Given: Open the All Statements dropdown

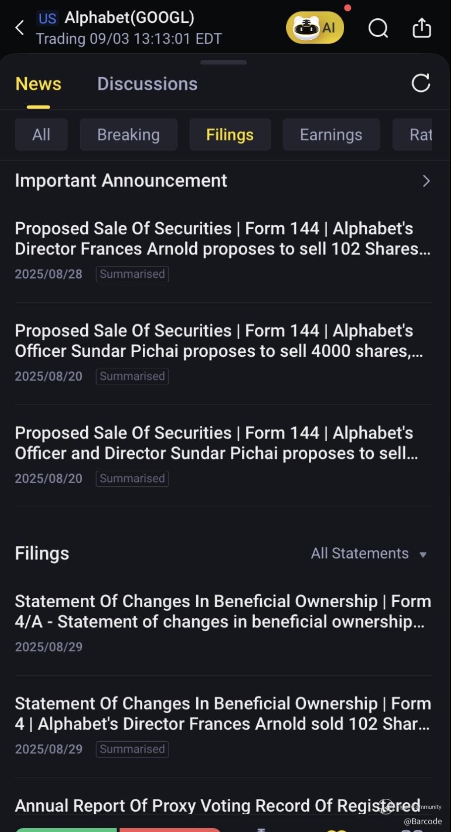Looking at the screenshot, I should (368, 554).
